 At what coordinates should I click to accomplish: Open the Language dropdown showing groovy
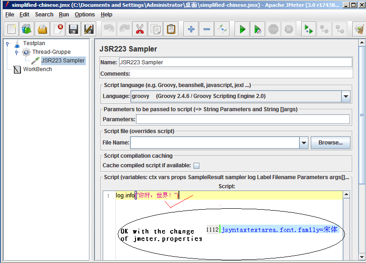[346, 96]
